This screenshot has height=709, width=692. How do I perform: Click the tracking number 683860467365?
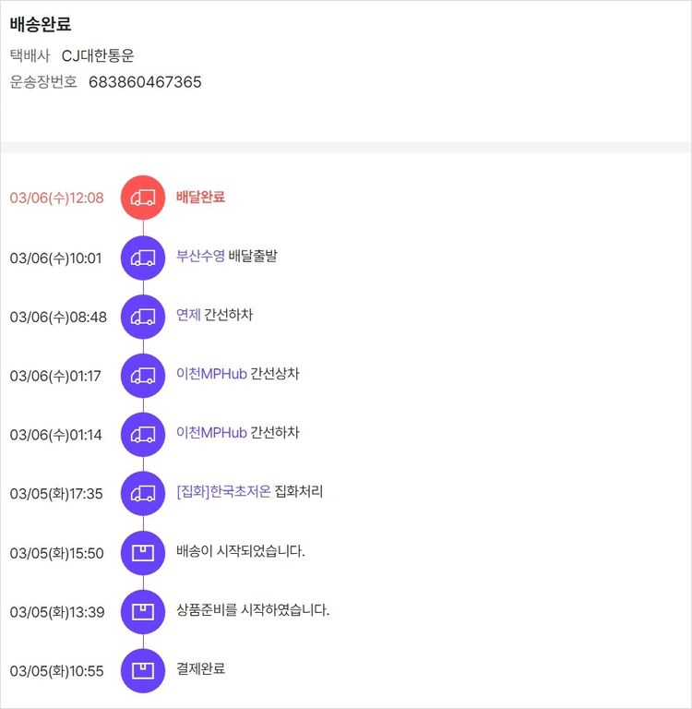pyautogui.click(x=145, y=82)
